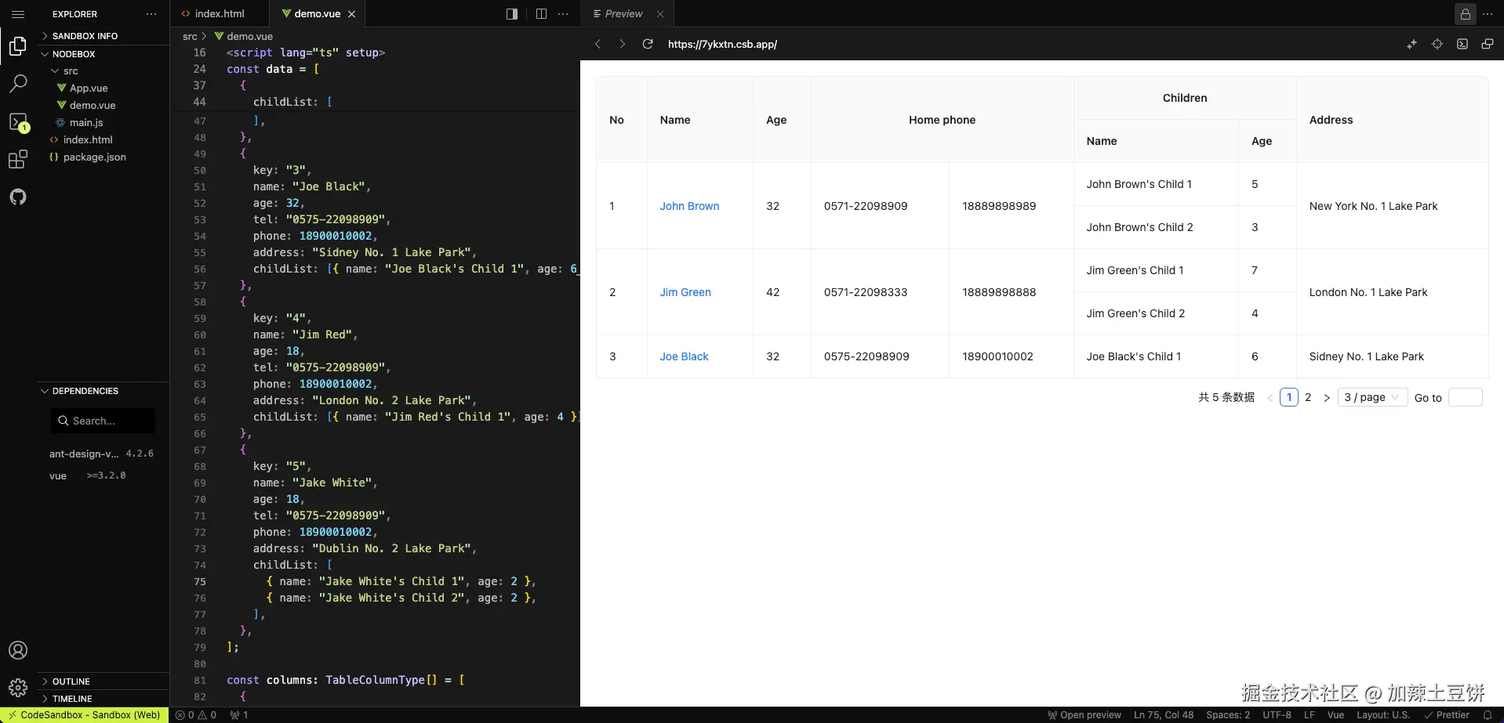Open the 3 / page size dropdown
The image size is (1504, 723).
pyautogui.click(x=1371, y=397)
